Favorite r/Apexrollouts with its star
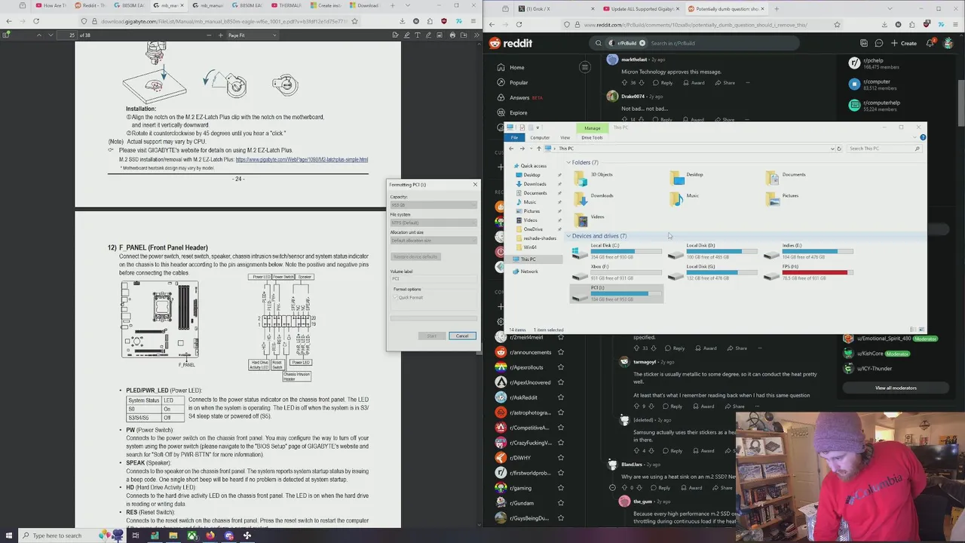Viewport: 965px width, 543px height. [x=560, y=367]
